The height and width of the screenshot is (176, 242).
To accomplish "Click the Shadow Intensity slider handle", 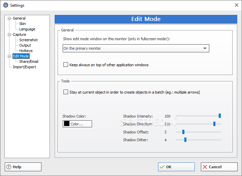I will (x=220, y=116).
